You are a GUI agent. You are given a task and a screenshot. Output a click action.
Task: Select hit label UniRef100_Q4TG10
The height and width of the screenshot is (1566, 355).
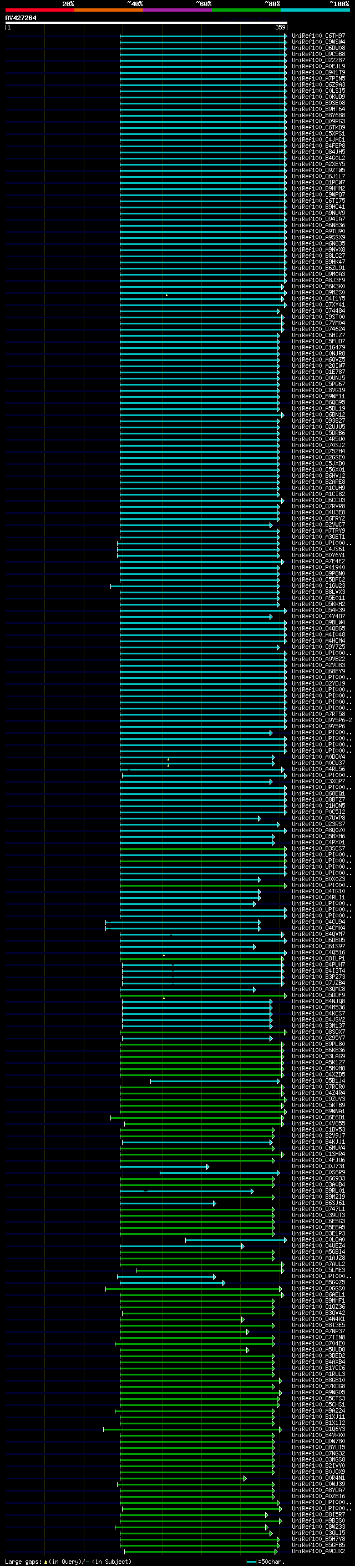318,891
